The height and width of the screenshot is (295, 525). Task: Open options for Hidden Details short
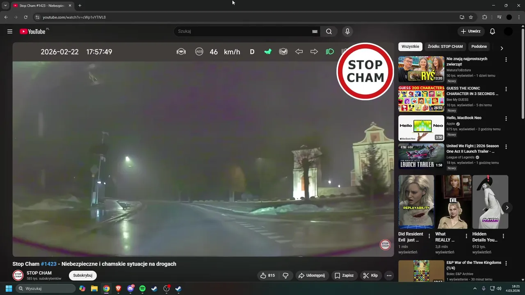coord(503,236)
